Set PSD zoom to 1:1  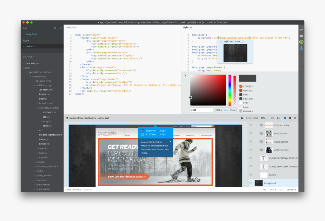click(x=278, y=118)
